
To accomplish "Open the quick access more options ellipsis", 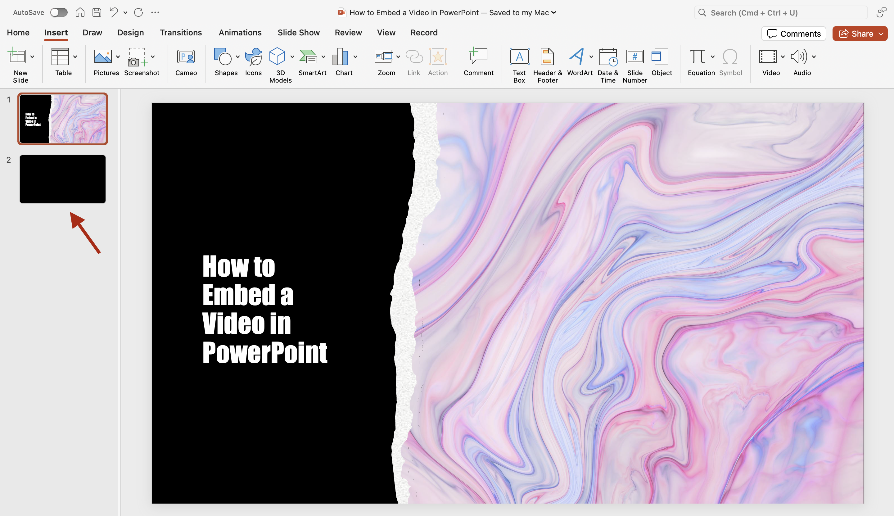I will [x=155, y=12].
